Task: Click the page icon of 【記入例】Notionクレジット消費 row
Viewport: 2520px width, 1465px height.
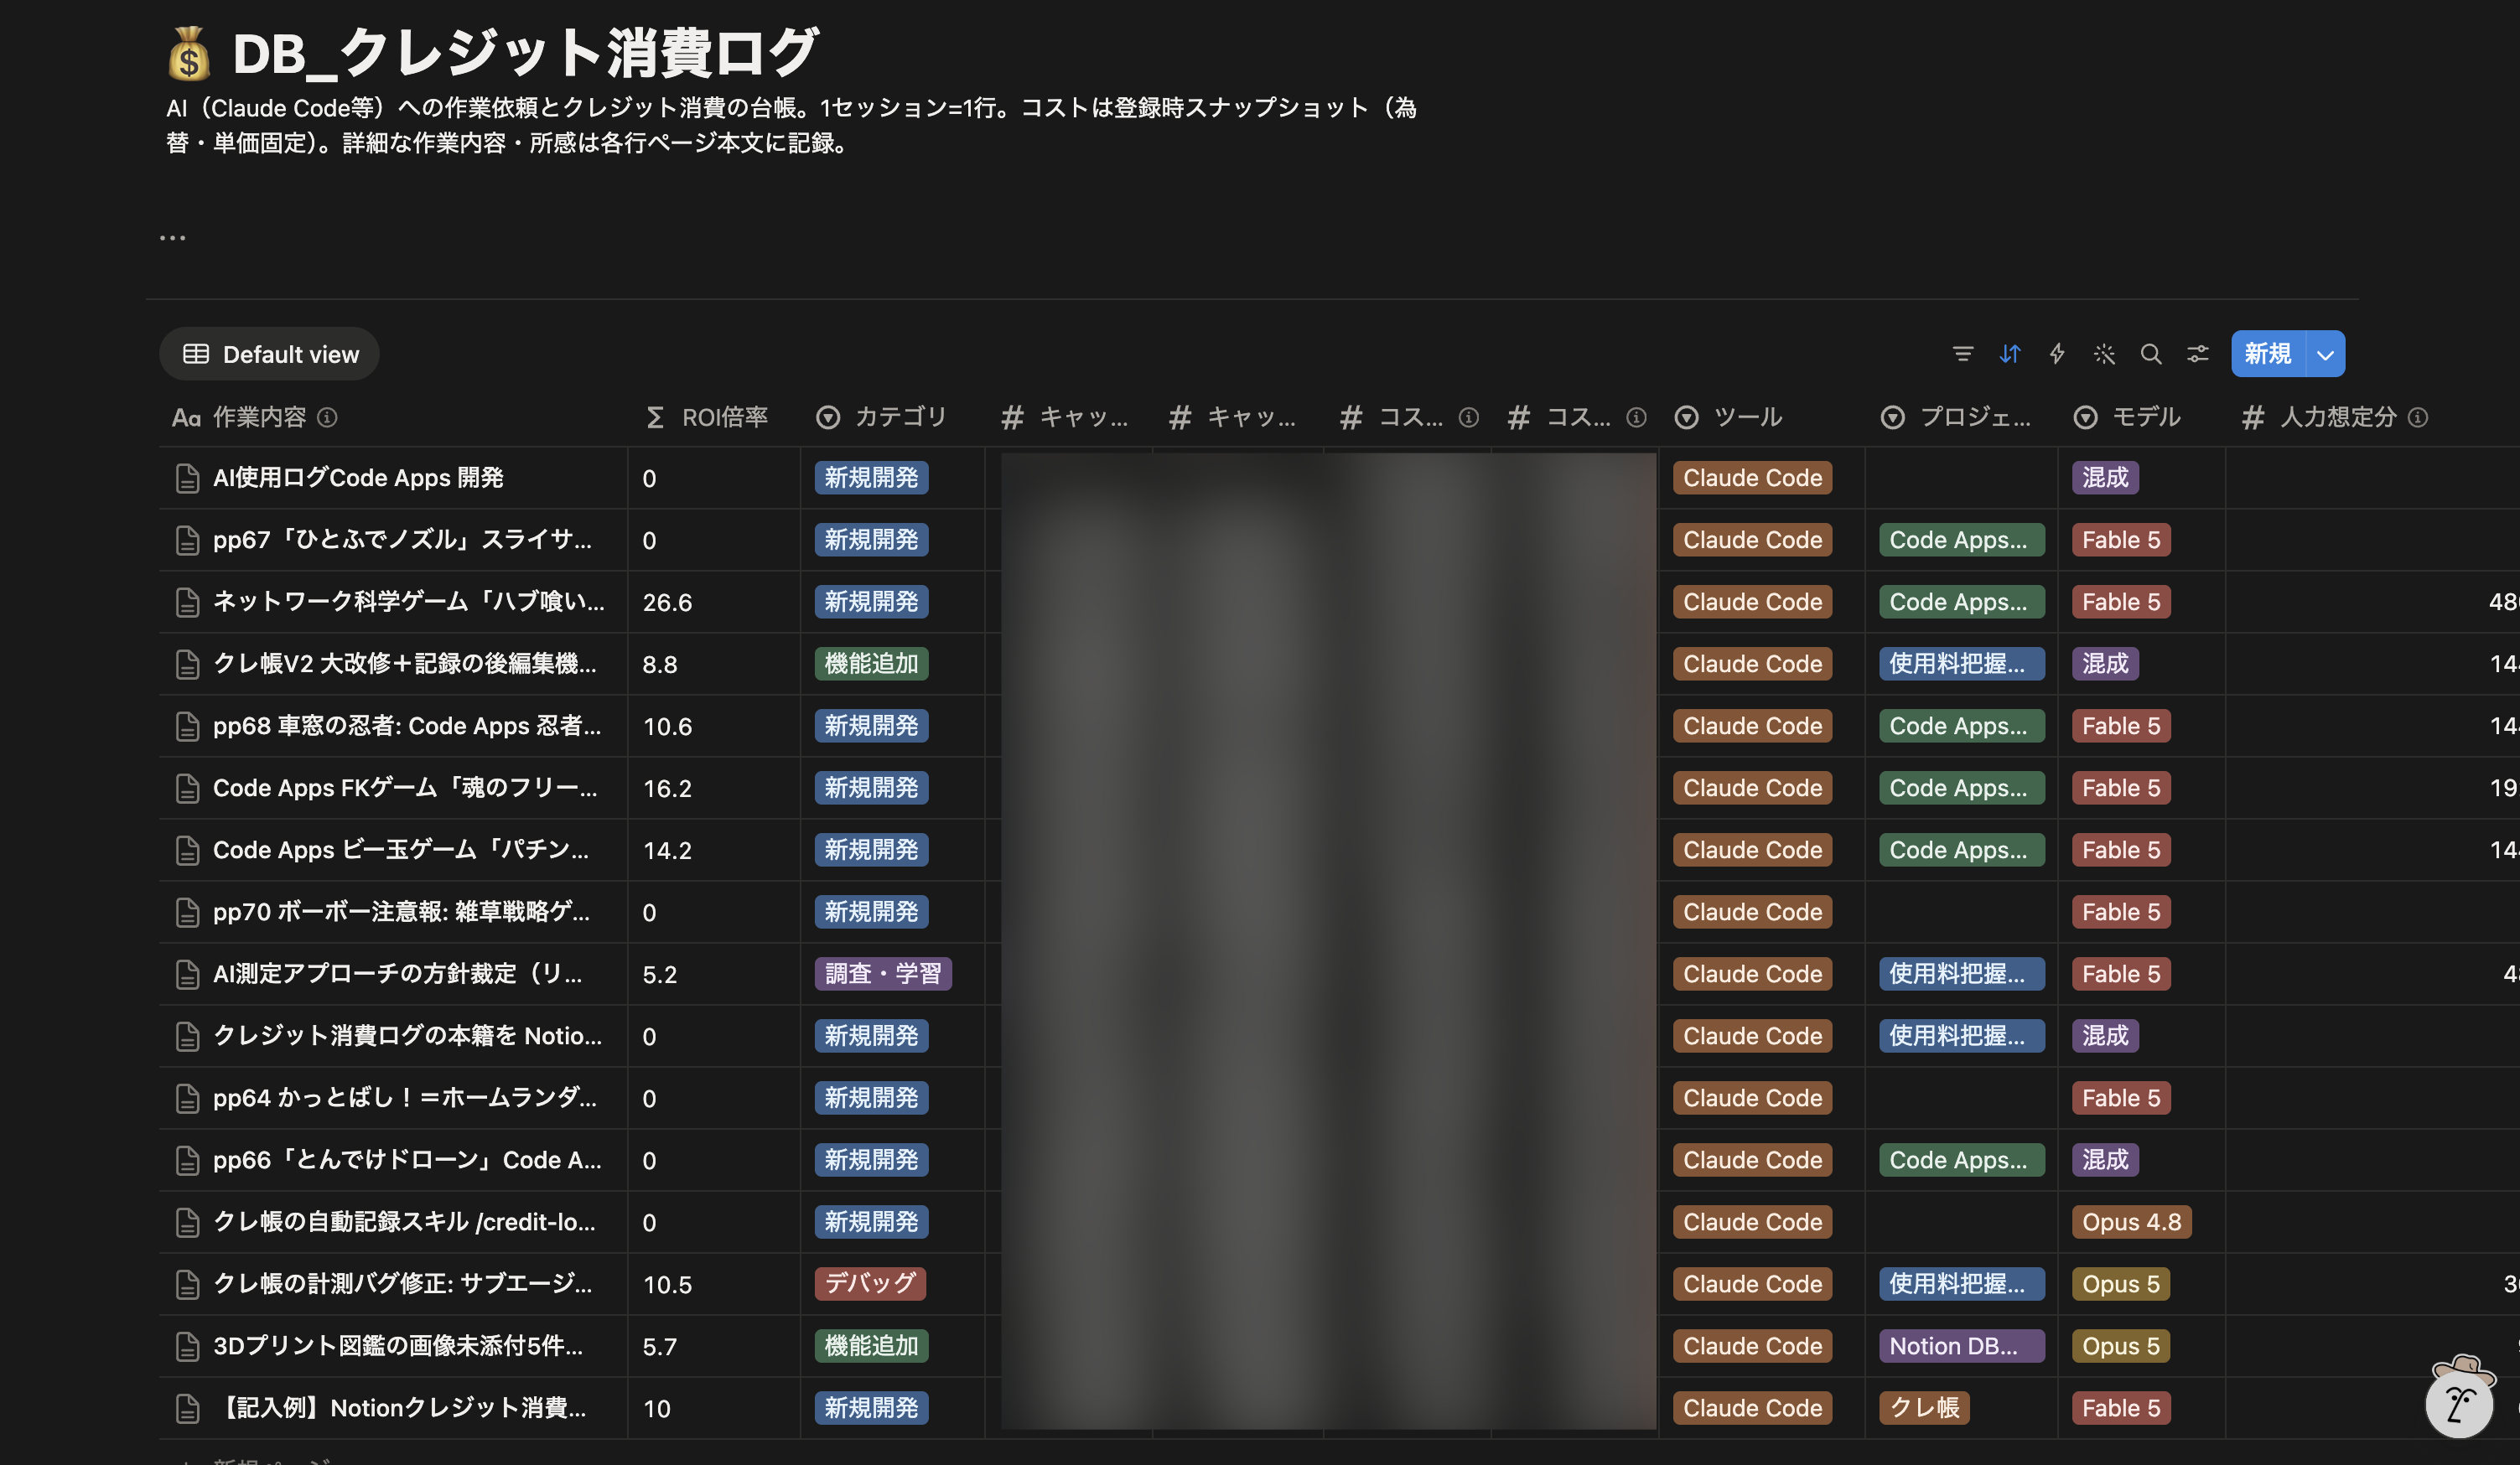Action: [x=187, y=1408]
